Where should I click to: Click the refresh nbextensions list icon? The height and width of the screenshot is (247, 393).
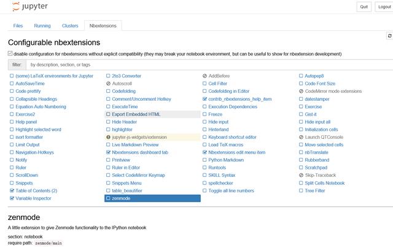click(x=389, y=36)
